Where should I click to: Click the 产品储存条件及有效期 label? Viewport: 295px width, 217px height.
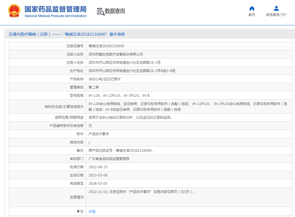coord(66,126)
